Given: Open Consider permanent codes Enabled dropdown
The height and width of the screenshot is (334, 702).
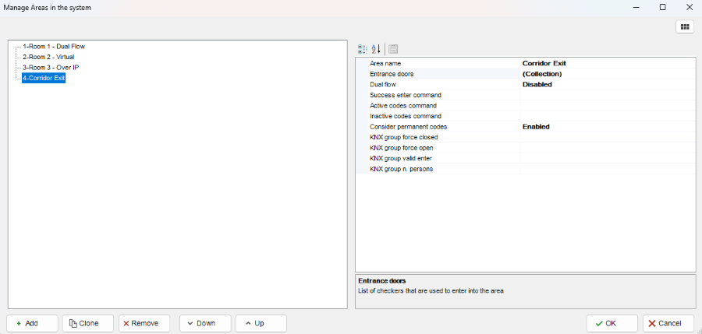Looking at the screenshot, I should pyautogui.click(x=606, y=126).
